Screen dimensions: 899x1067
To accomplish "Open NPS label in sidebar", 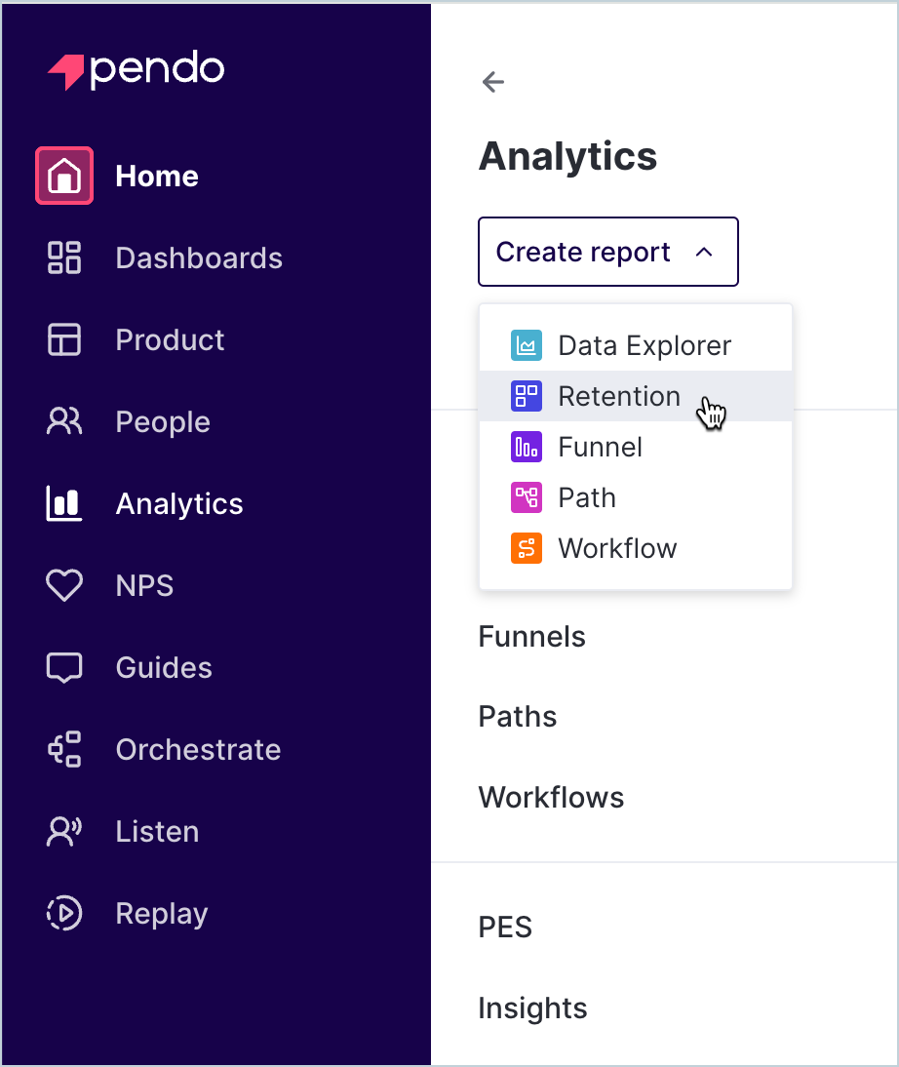I will [144, 585].
